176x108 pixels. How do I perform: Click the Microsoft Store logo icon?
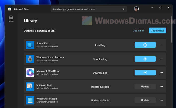point(10,9)
